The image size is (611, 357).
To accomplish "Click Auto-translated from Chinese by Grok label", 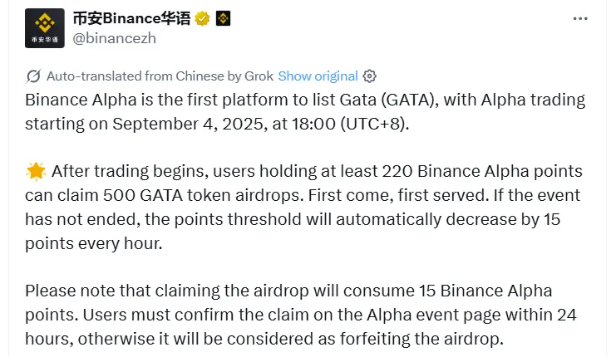I will 160,76.
